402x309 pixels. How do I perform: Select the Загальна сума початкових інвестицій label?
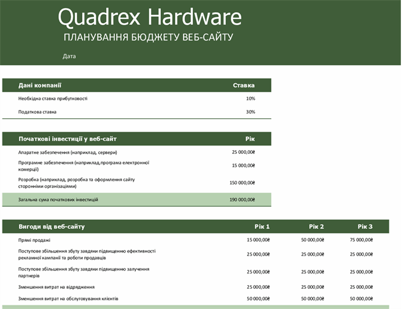tap(58, 200)
